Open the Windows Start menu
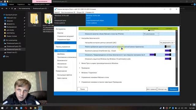The height and width of the screenshot is (110, 196). 2,108
